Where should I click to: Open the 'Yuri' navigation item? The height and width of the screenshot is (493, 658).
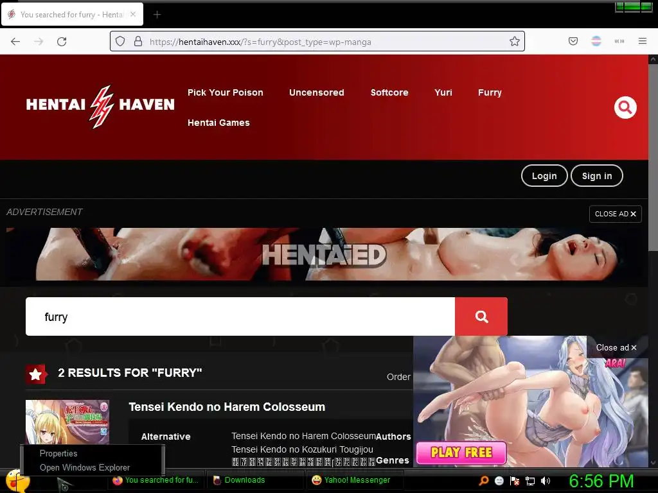point(443,92)
